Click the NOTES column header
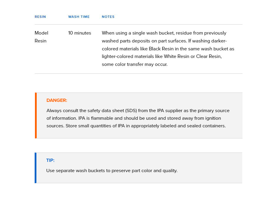The image size is (276, 197). 108,17
